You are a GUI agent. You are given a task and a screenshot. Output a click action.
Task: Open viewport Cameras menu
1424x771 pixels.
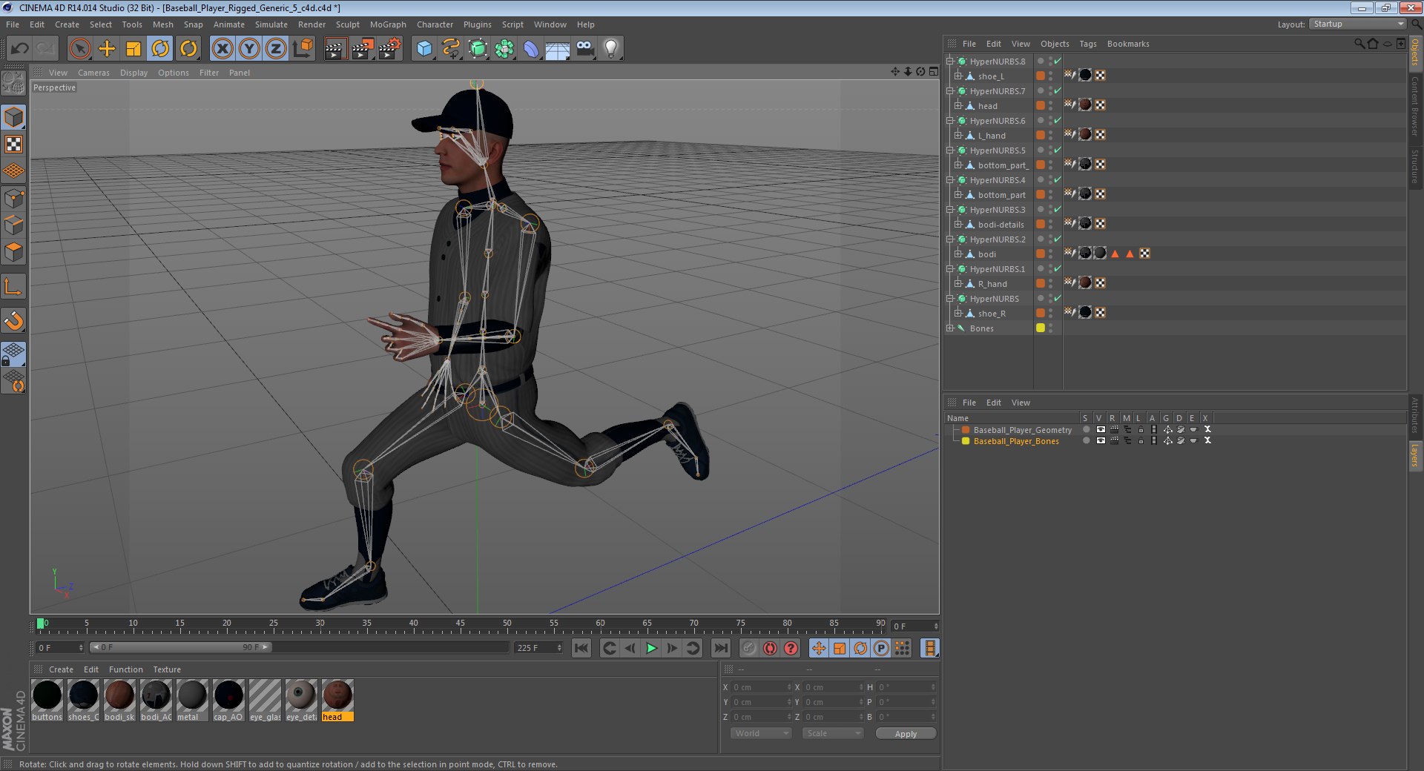pos(93,73)
